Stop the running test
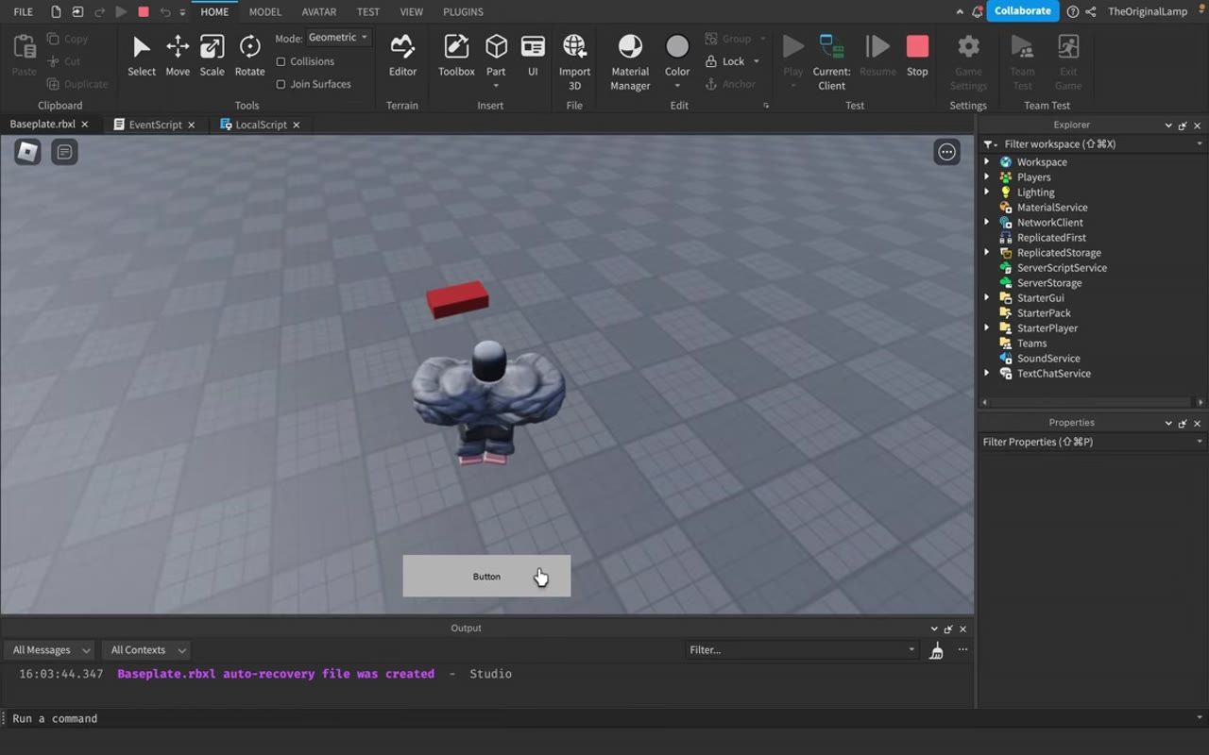 pos(917,57)
